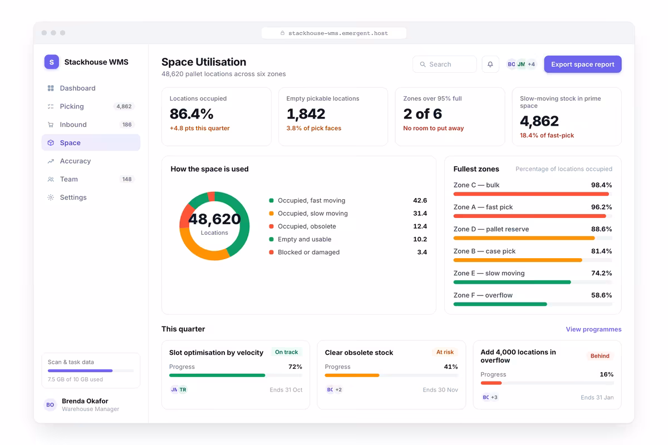Click Zone B case pick progress bar
Image resolution: width=668 pixels, height=445 pixels.
pos(533,260)
